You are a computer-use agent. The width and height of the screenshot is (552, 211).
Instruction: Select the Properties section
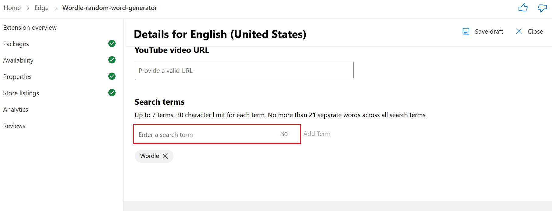tap(17, 77)
